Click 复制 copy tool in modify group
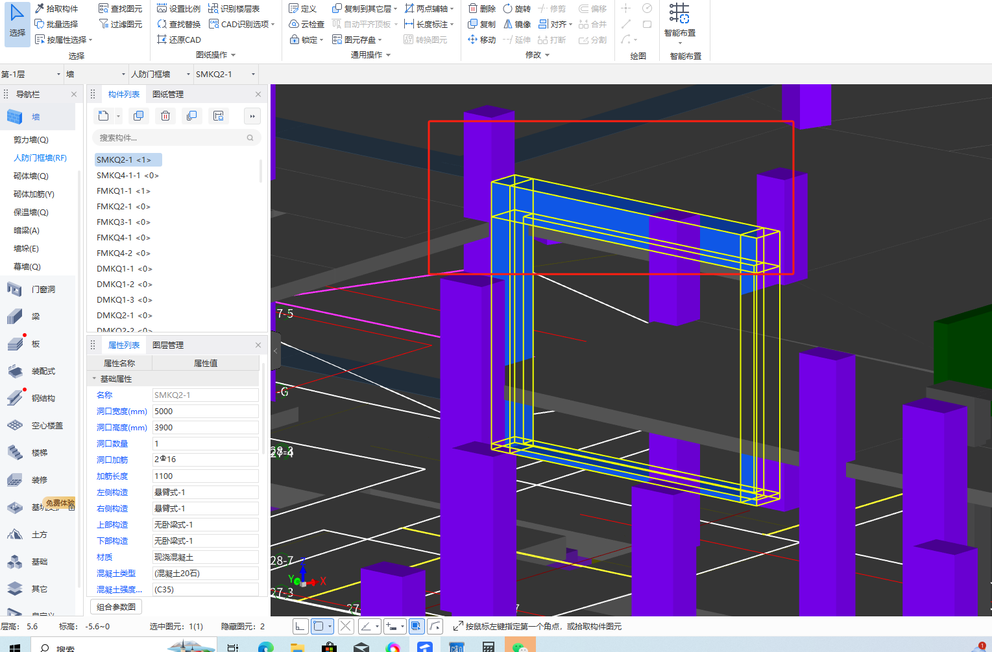This screenshot has width=992, height=652. 482,24
